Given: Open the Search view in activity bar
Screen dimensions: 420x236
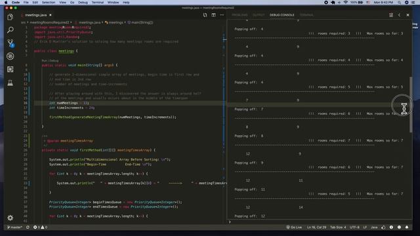Looking at the screenshot, I should pyautogui.click(x=10, y=29).
